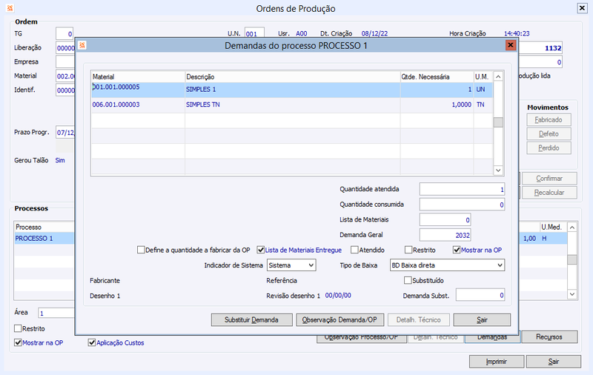This screenshot has width=593, height=375.
Task: Click the materials grid scroll down arrow
Action: tap(498, 170)
